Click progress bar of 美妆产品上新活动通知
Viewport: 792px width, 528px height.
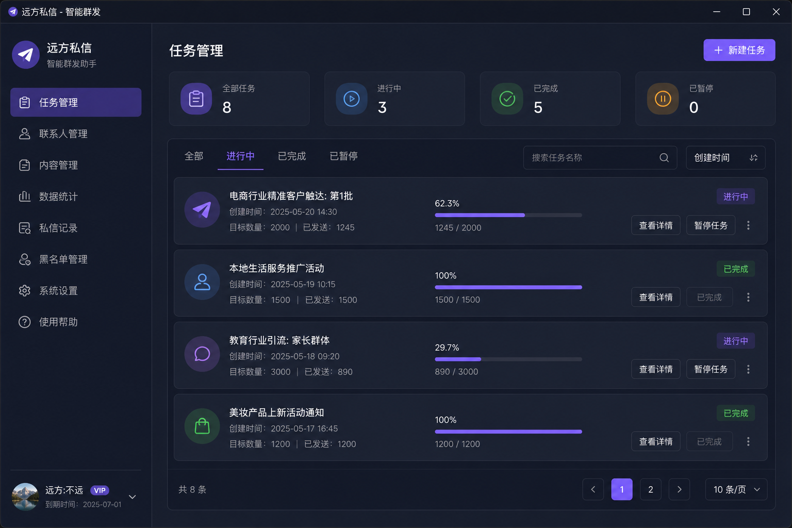(x=508, y=432)
